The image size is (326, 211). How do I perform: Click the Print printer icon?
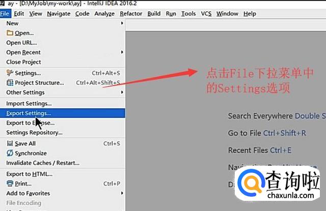pyautogui.click(x=10, y=184)
